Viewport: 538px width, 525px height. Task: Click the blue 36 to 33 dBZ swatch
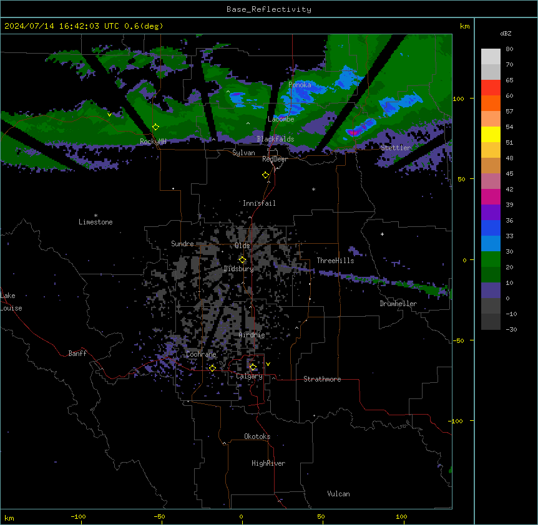[491, 228]
